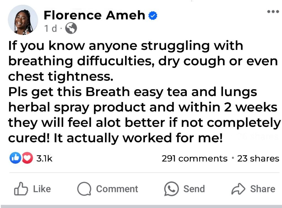Open the three-dot post options menu
The image size is (282, 208).
click(x=273, y=12)
